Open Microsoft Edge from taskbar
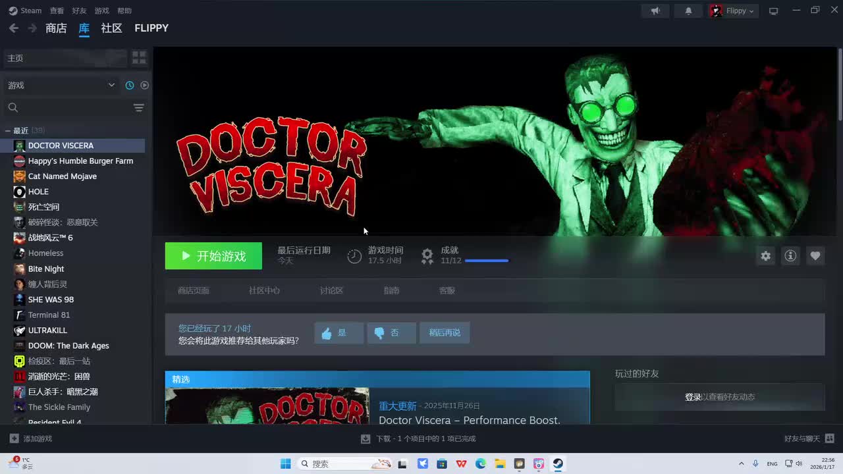 point(481,463)
